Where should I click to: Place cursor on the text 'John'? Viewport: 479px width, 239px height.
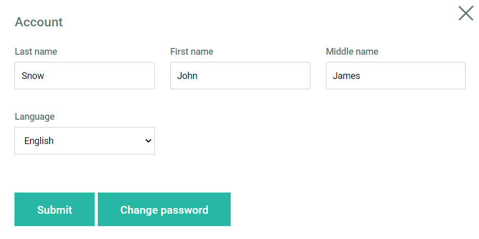tap(187, 76)
